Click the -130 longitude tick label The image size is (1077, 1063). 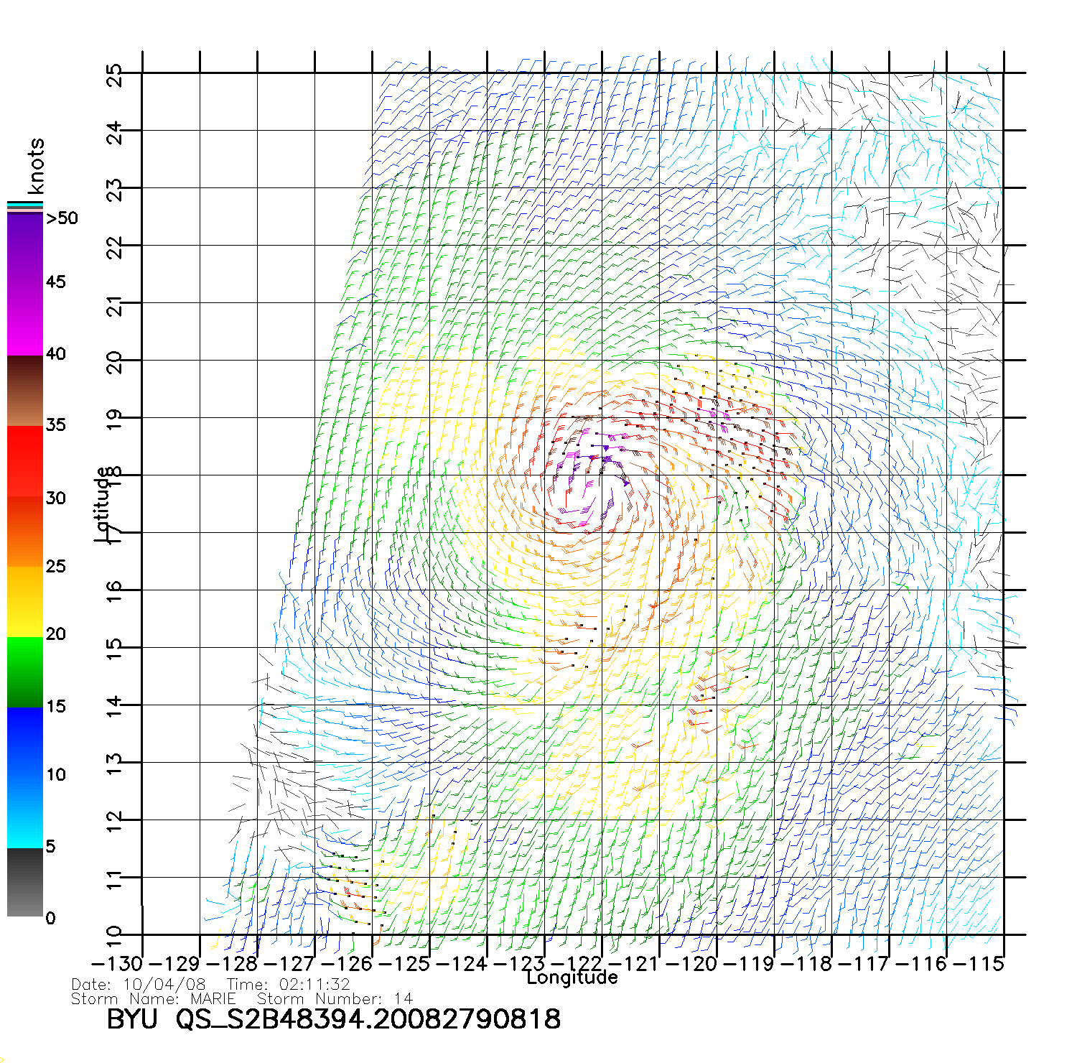[117, 963]
